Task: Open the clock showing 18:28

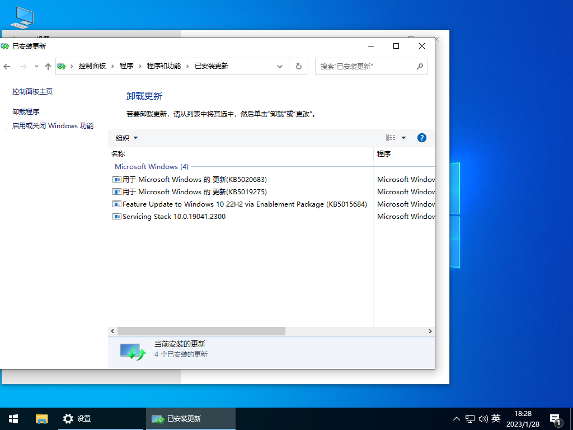Action: point(523,419)
